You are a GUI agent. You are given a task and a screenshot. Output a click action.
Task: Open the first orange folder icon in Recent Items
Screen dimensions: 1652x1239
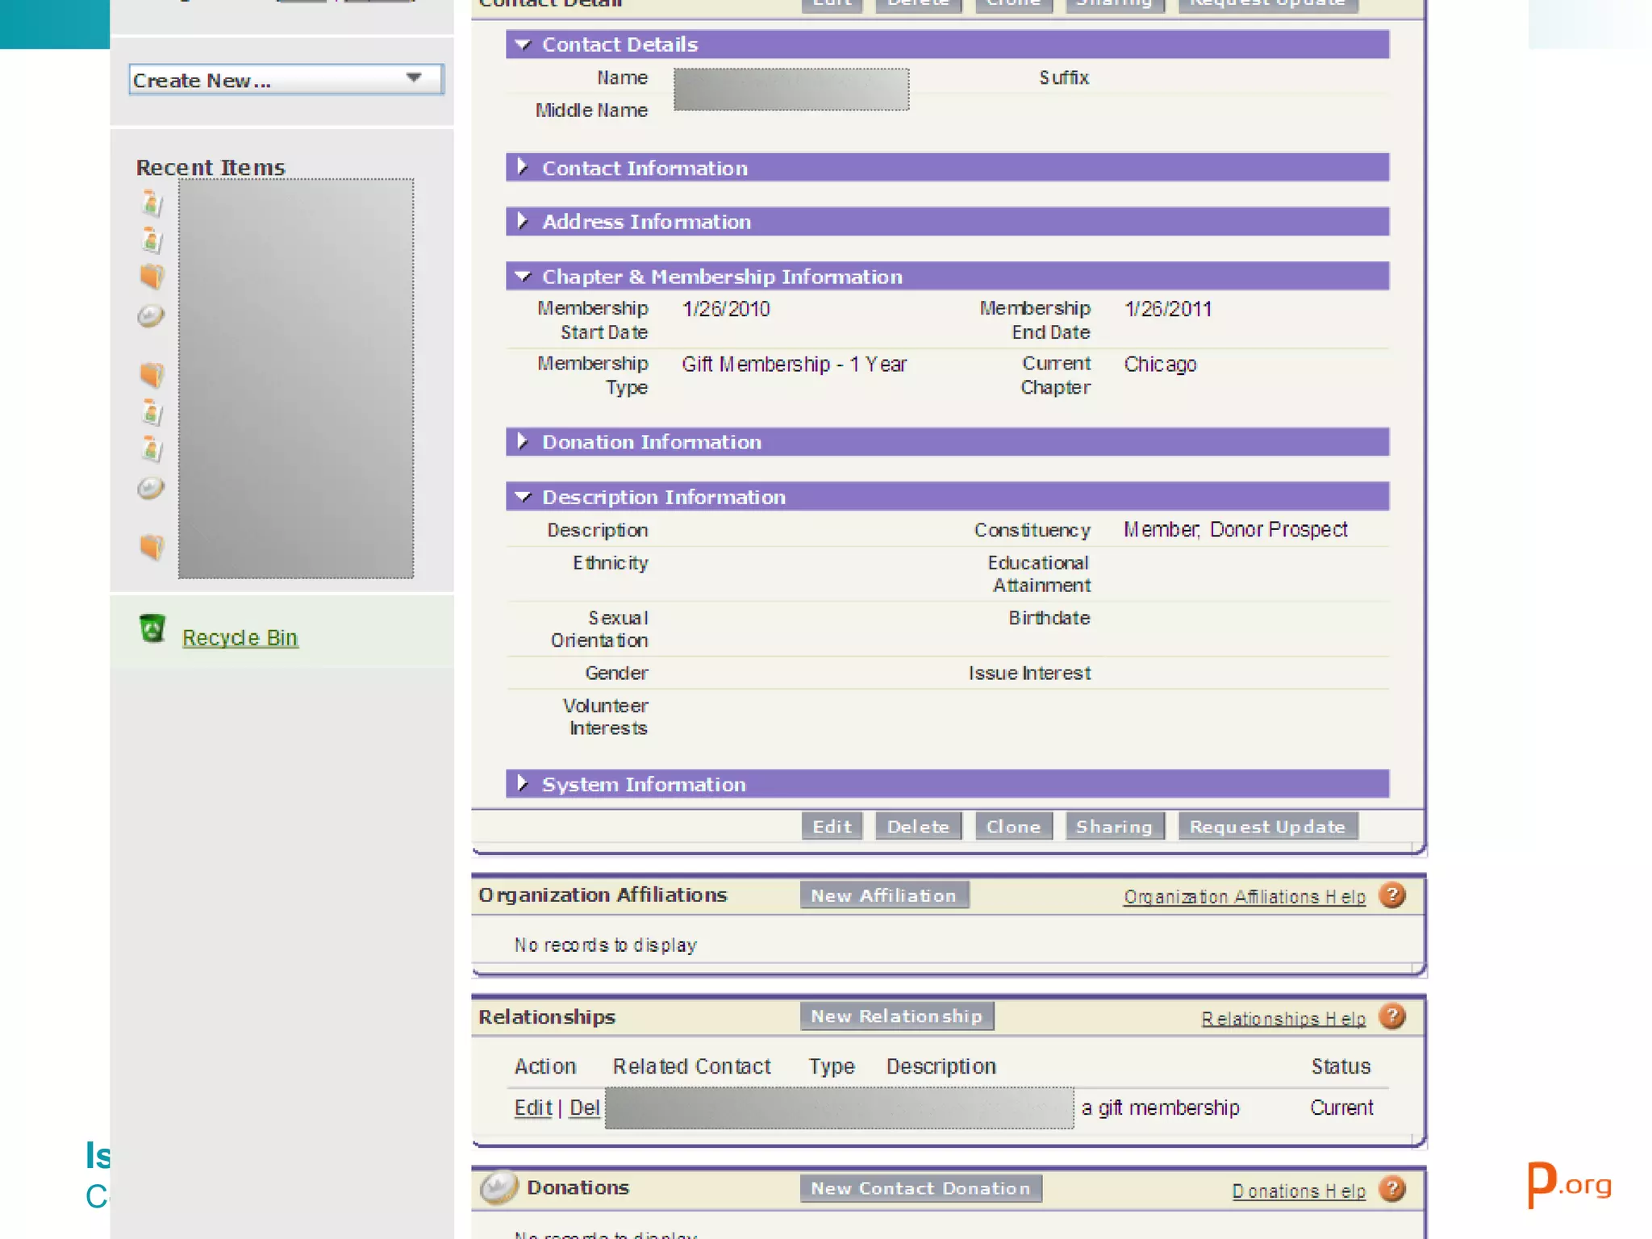point(152,276)
